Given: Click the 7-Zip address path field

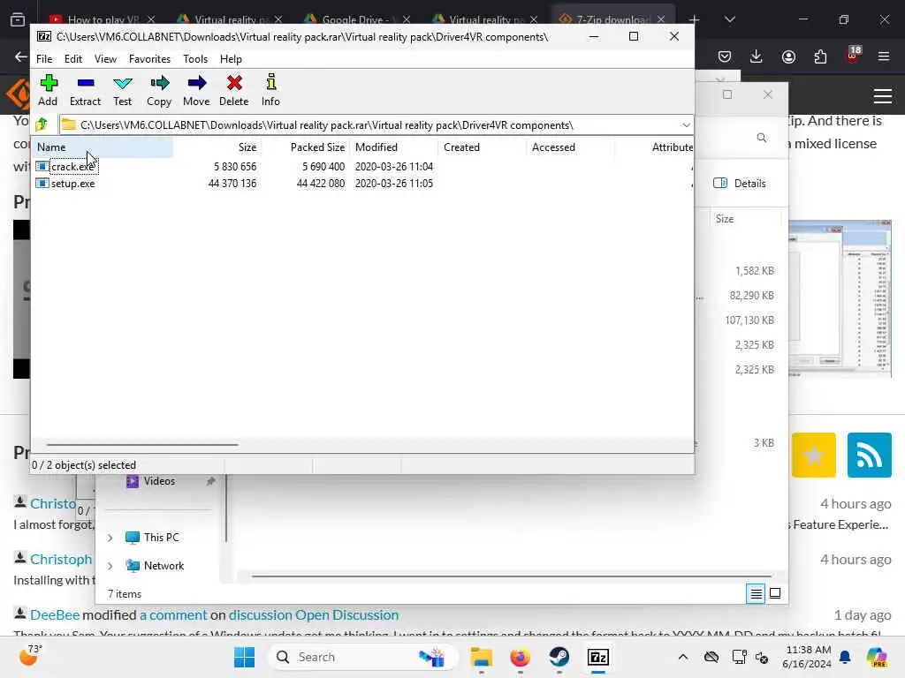Looking at the screenshot, I should coord(369,125).
